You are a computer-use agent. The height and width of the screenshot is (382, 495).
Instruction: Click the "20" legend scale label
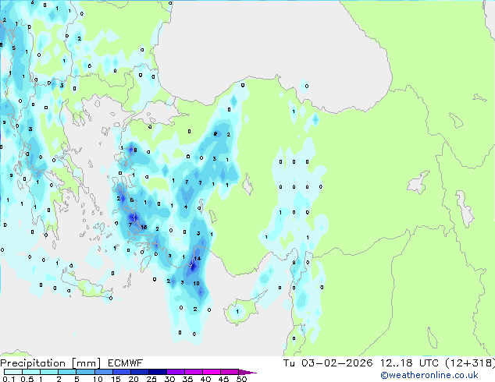[134, 379]
